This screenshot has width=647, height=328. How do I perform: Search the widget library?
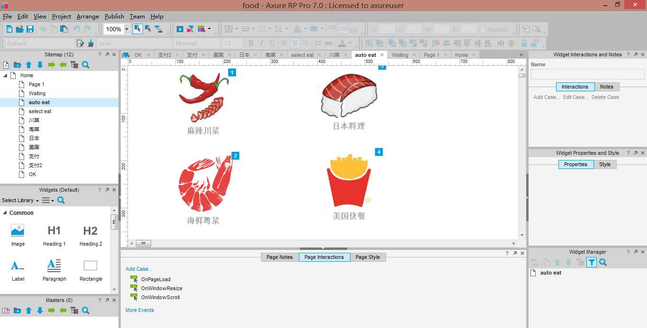coord(61,200)
